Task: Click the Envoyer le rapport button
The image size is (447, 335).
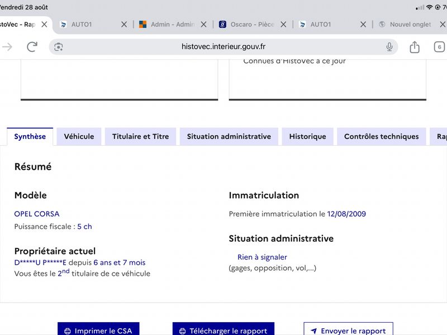Action: pyautogui.click(x=348, y=329)
